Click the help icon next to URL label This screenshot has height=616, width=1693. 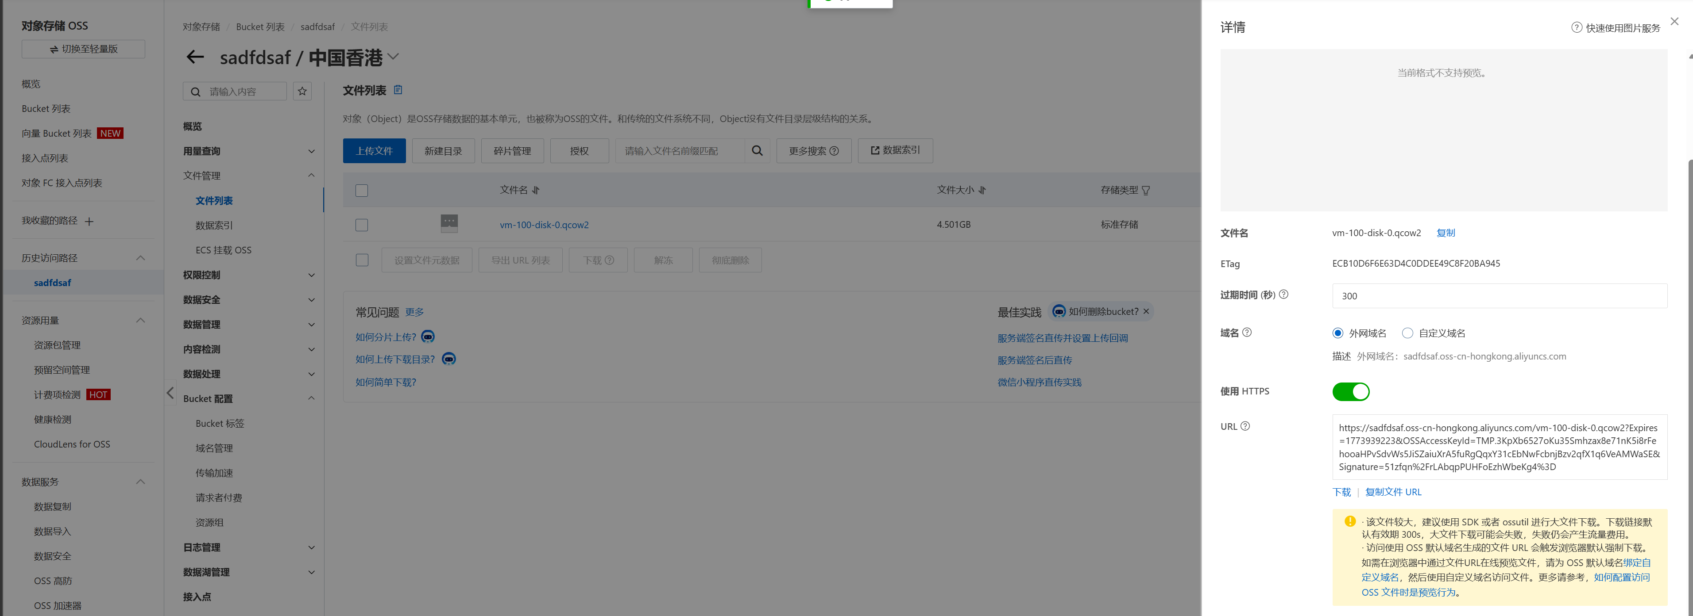click(1245, 426)
